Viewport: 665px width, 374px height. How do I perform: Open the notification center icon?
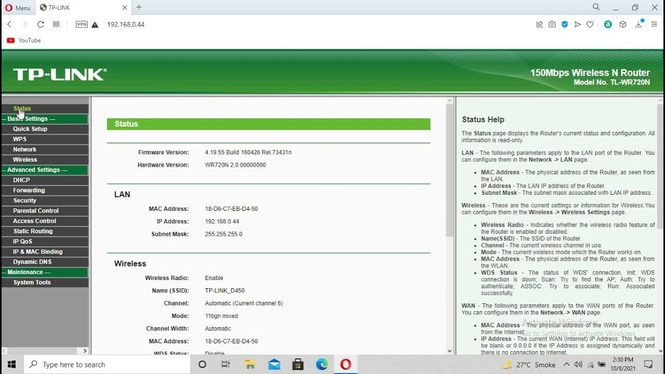pyautogui.click(x=648, y=365)
